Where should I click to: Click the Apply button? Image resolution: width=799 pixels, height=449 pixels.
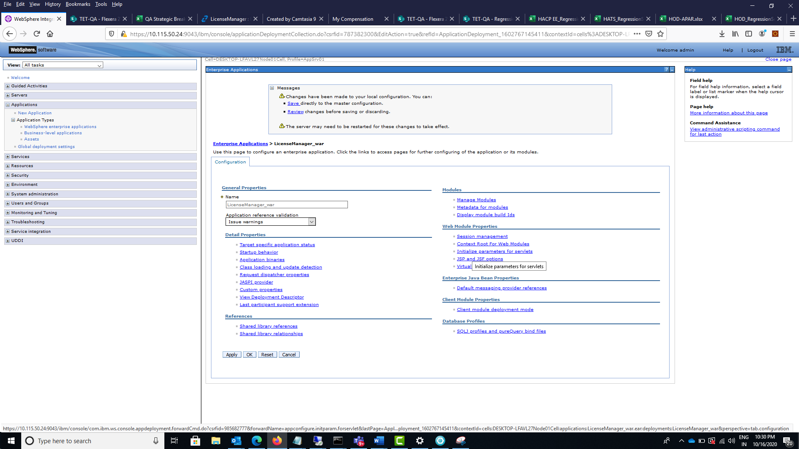click(231, 355)
